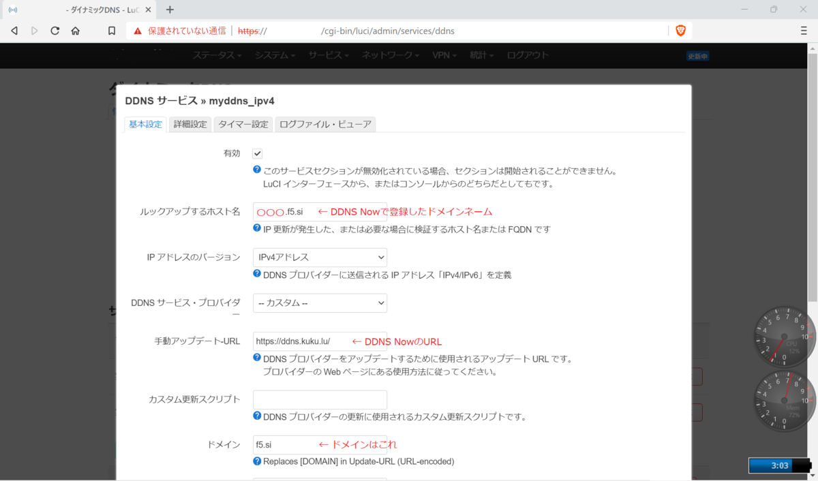This screenshot has width=818, height=481.
Task: Open IPアドレスのバージョン dropdown
Action: coord(320,257)
